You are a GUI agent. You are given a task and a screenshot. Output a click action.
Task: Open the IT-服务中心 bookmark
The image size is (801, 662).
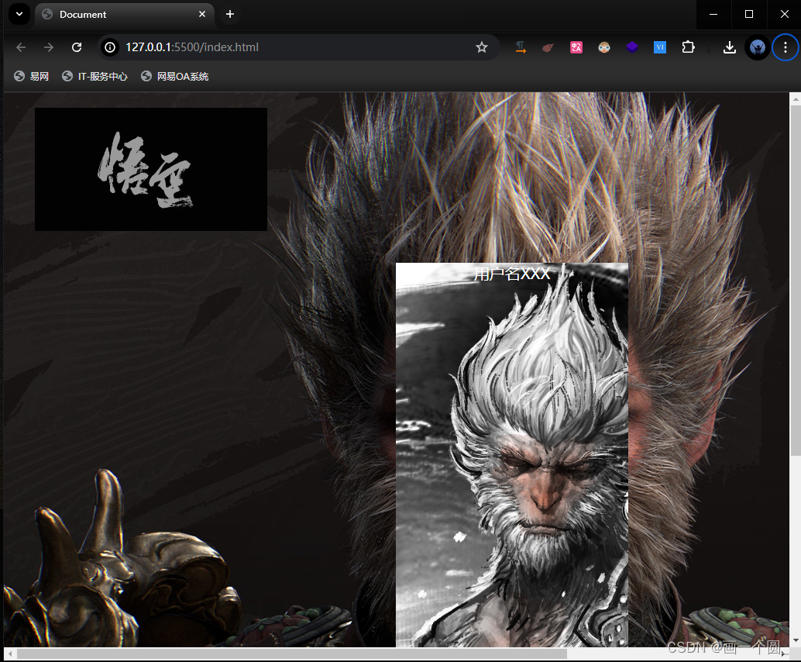[x=95, y=76]
